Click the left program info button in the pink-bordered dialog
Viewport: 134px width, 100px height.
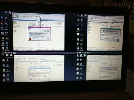34,36
